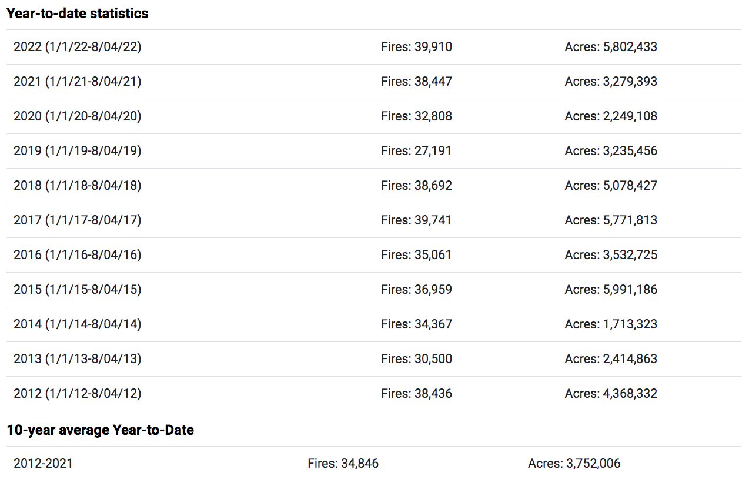
Task: Click 'Fires: 32,808' for 2020
Action: click(417, 116)
